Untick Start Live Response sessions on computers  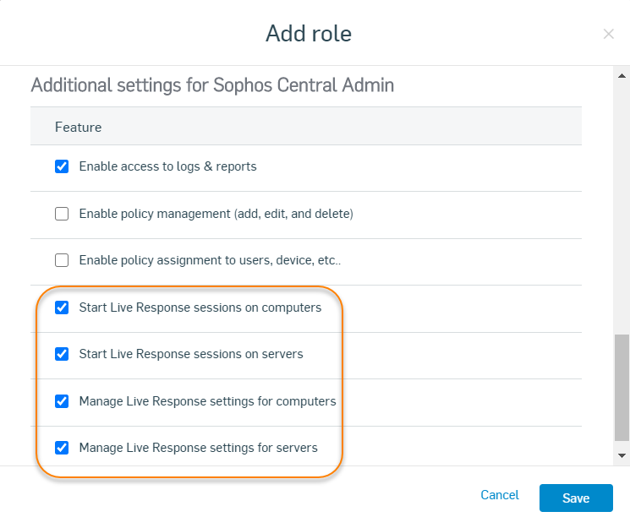[62, 308]
